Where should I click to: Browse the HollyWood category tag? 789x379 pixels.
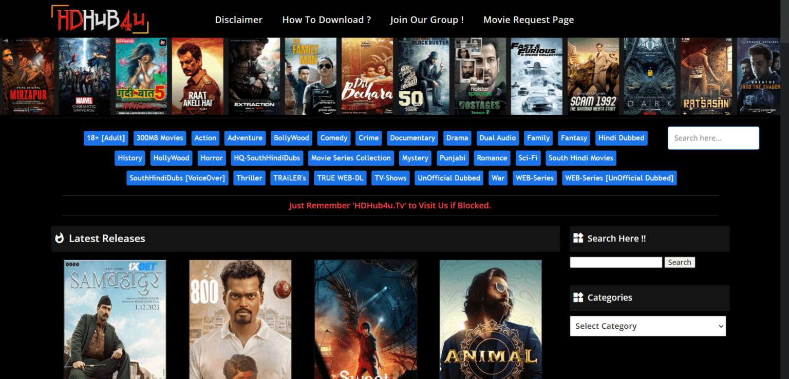[172, 158]
